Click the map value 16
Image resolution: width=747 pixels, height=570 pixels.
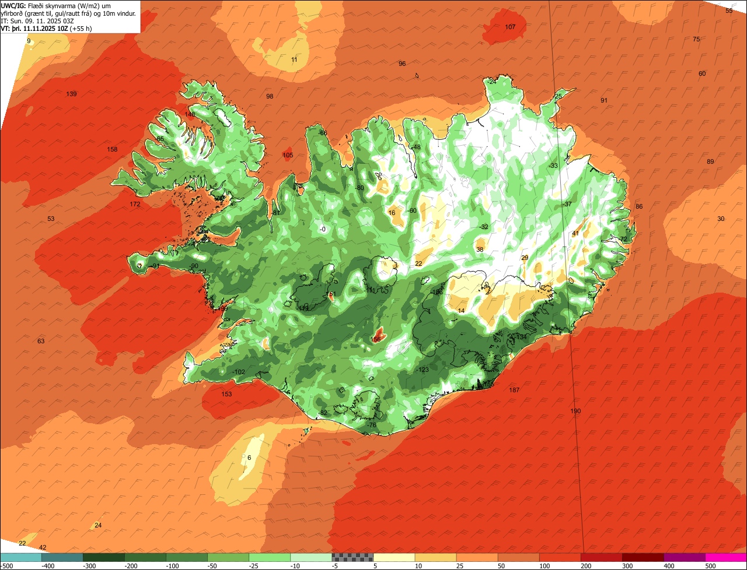[x=392, y=213]
